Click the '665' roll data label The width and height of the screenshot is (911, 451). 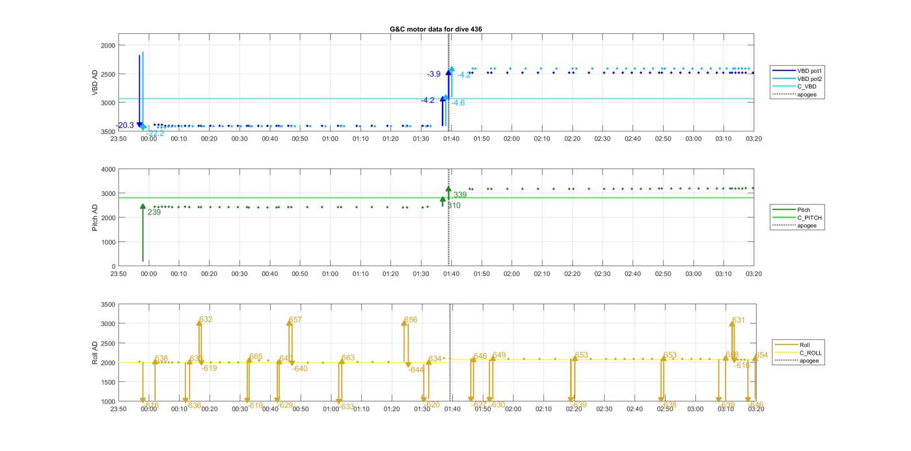[x=256, y=357]
